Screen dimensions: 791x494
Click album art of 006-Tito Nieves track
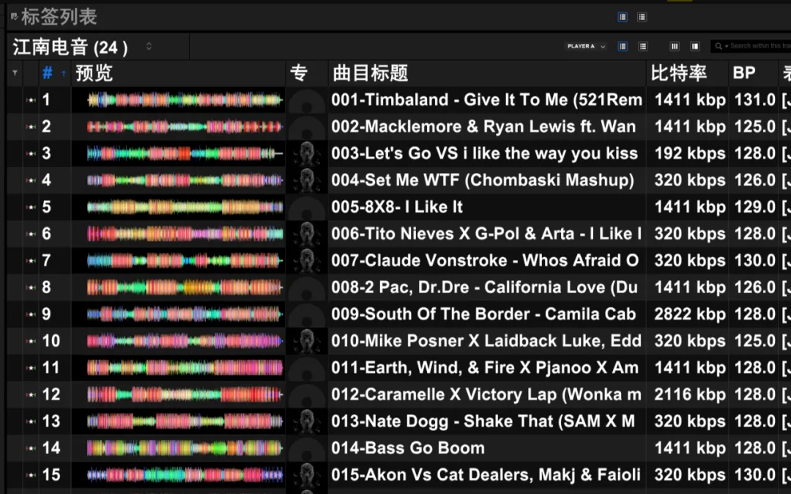(x=307, y=234)
